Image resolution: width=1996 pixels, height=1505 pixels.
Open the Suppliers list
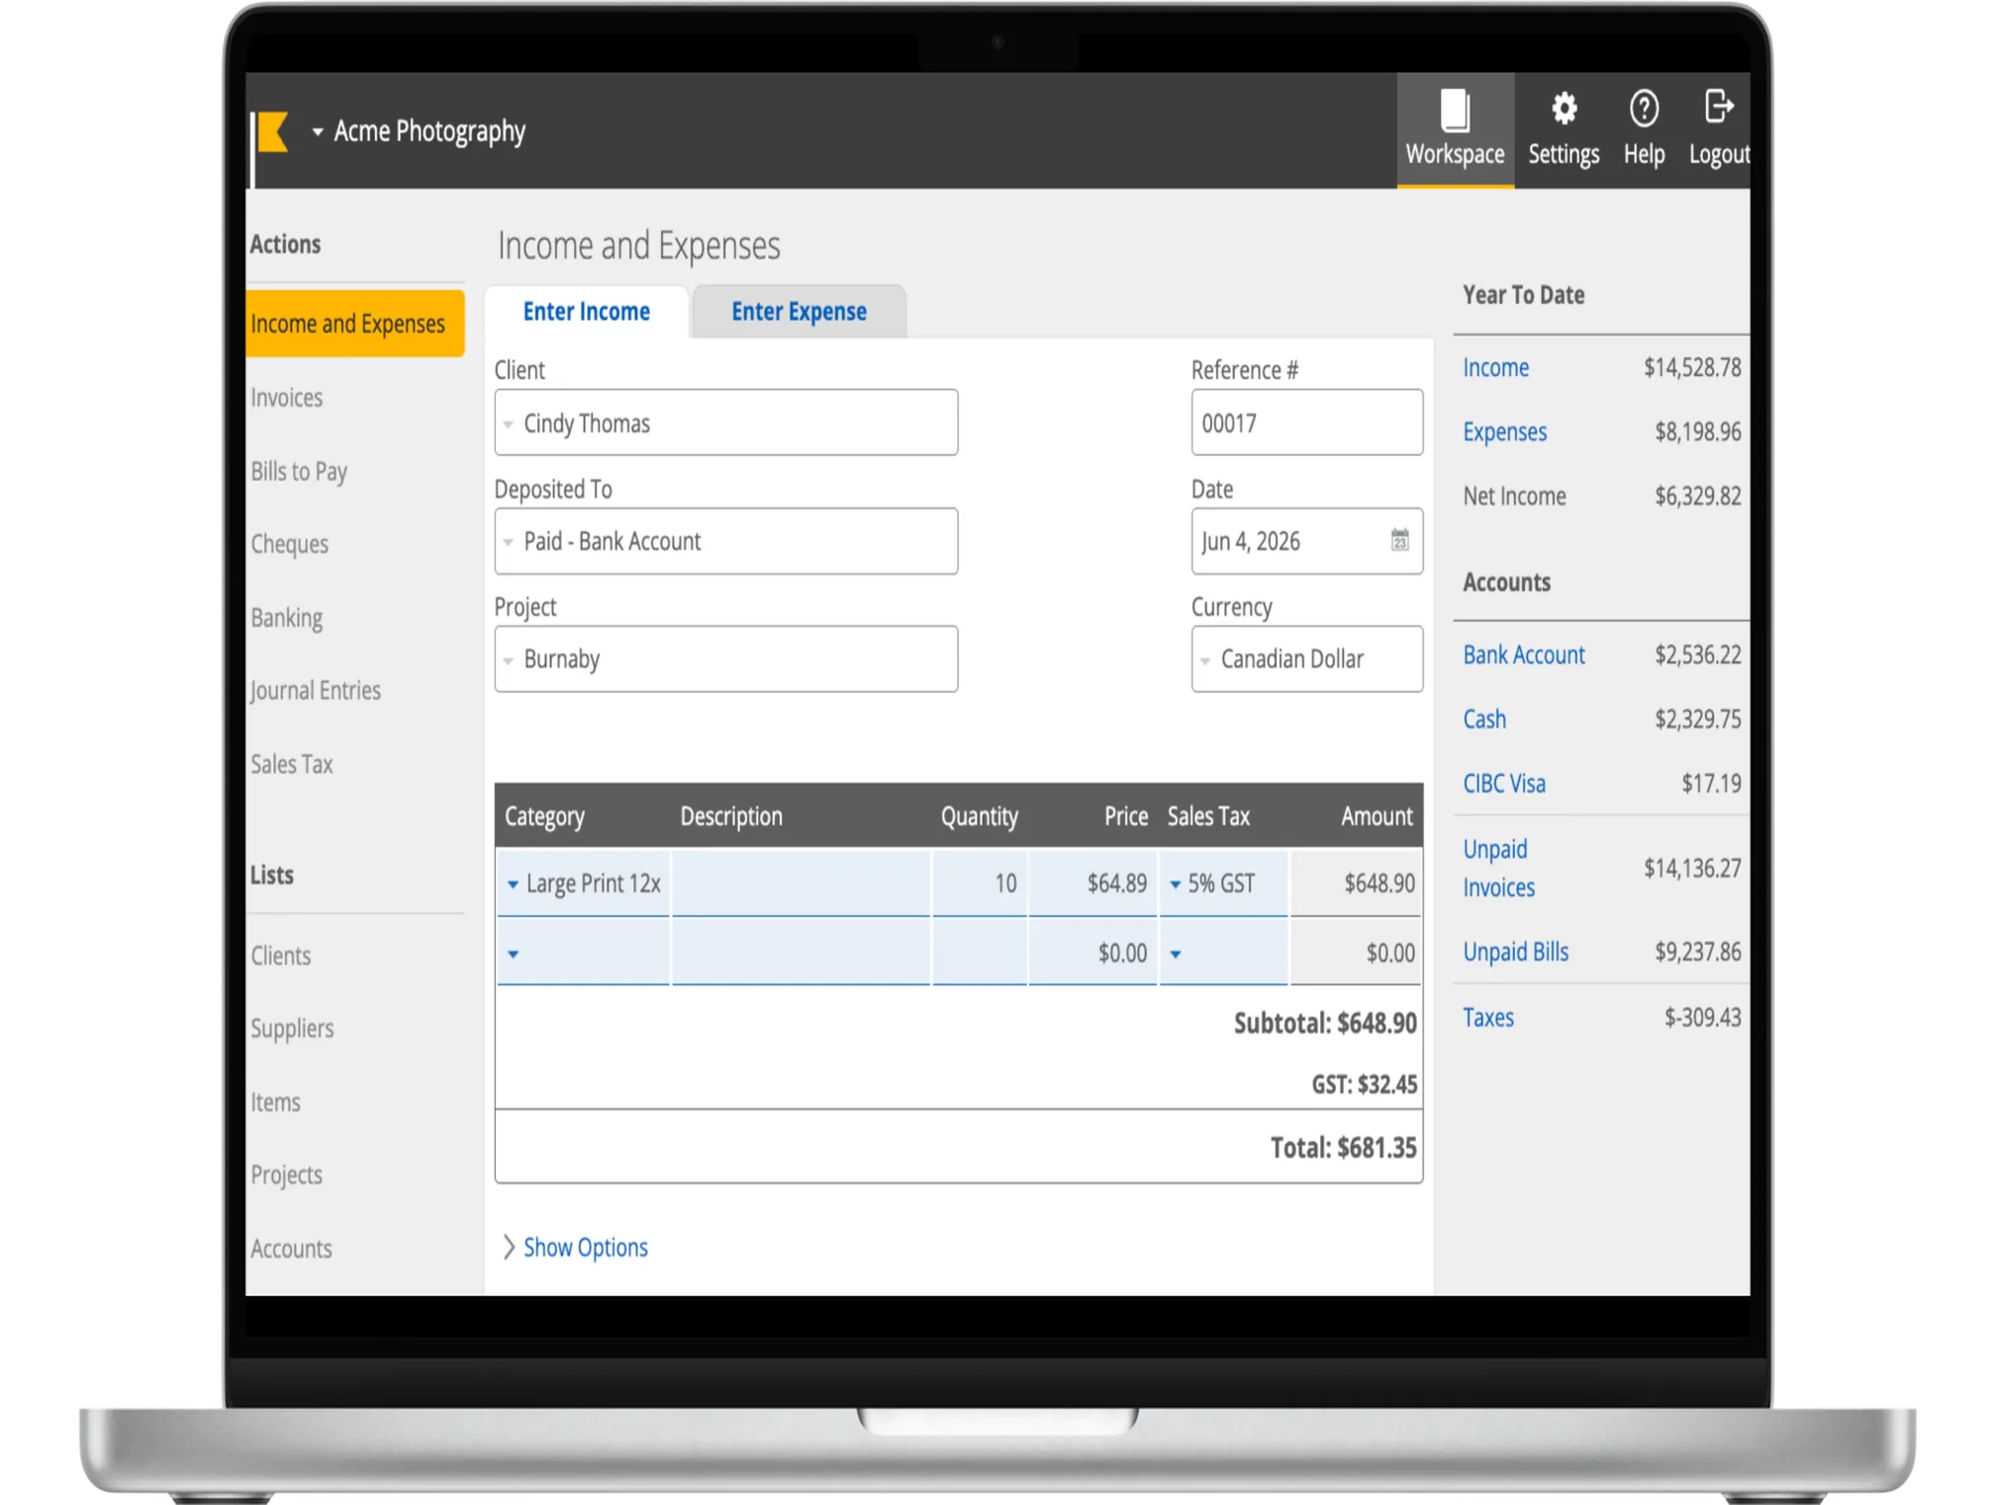pyautogui.click(x=292, y=1029)
